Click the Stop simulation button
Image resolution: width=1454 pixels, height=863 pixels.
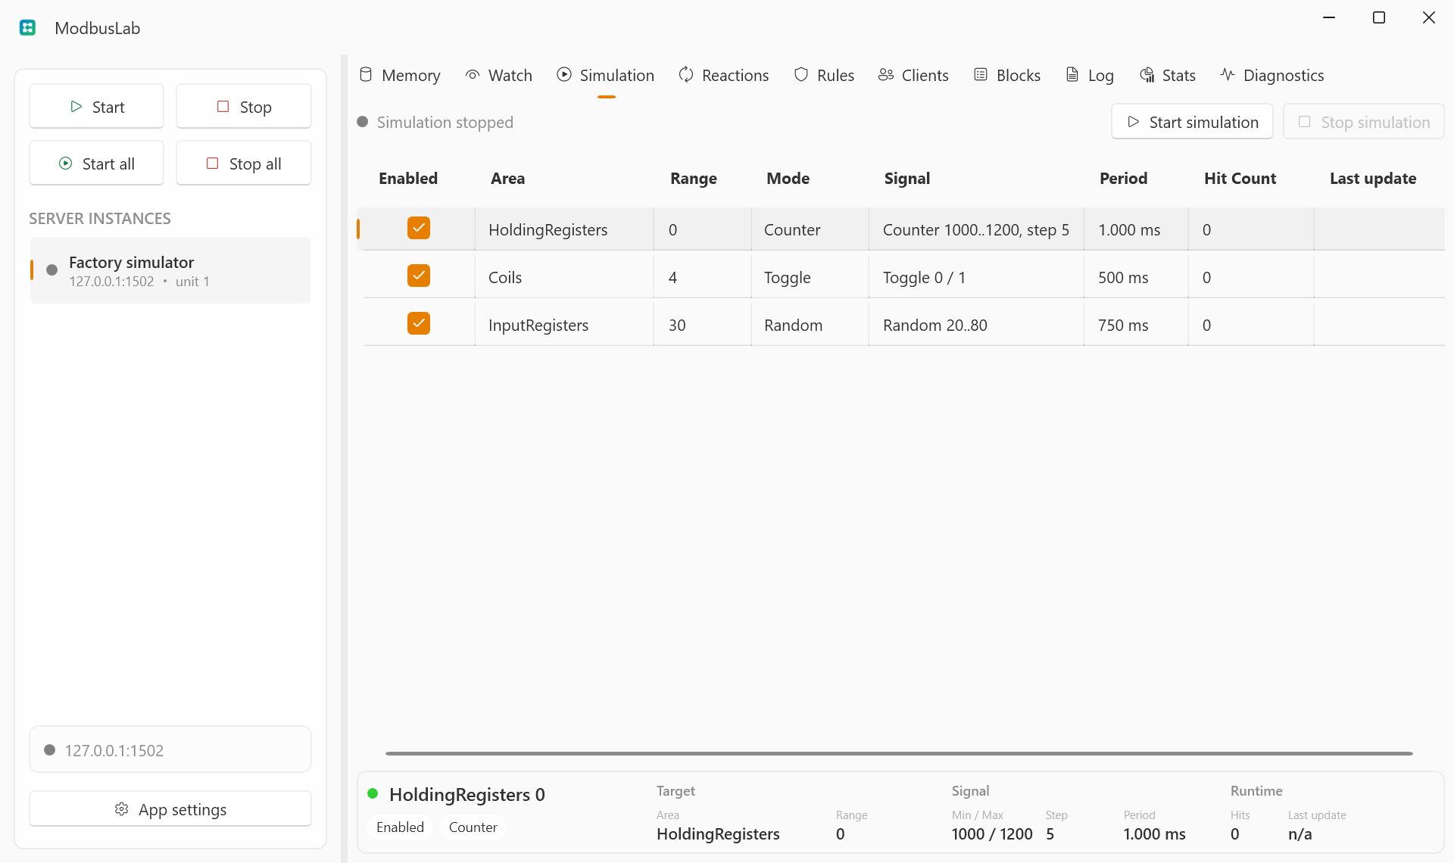coord(1364,122)
